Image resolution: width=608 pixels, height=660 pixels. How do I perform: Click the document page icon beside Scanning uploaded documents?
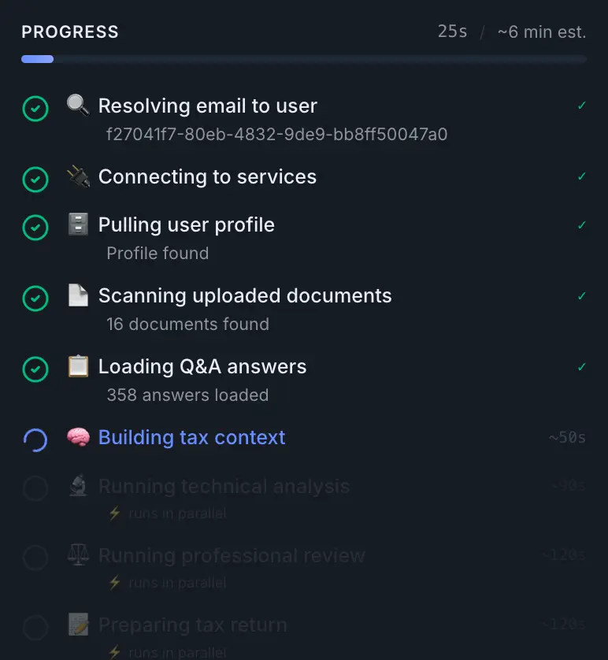coord(78,295)
